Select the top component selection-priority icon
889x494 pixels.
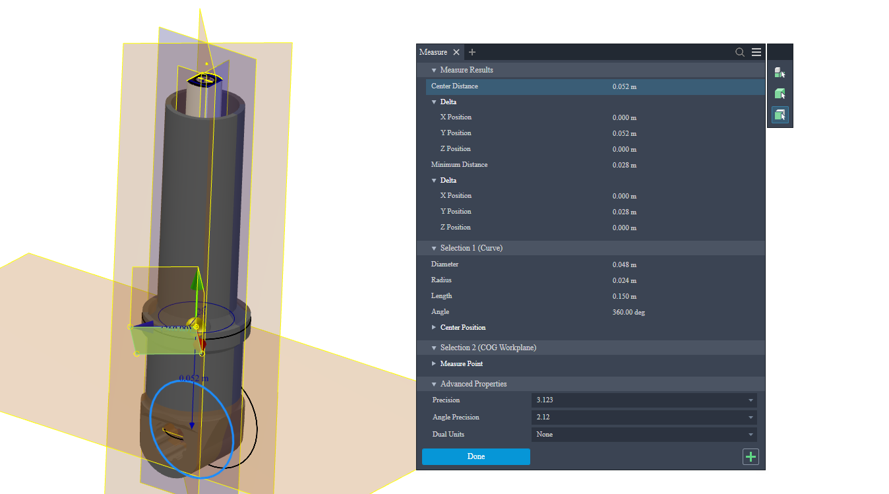(780, 73)
